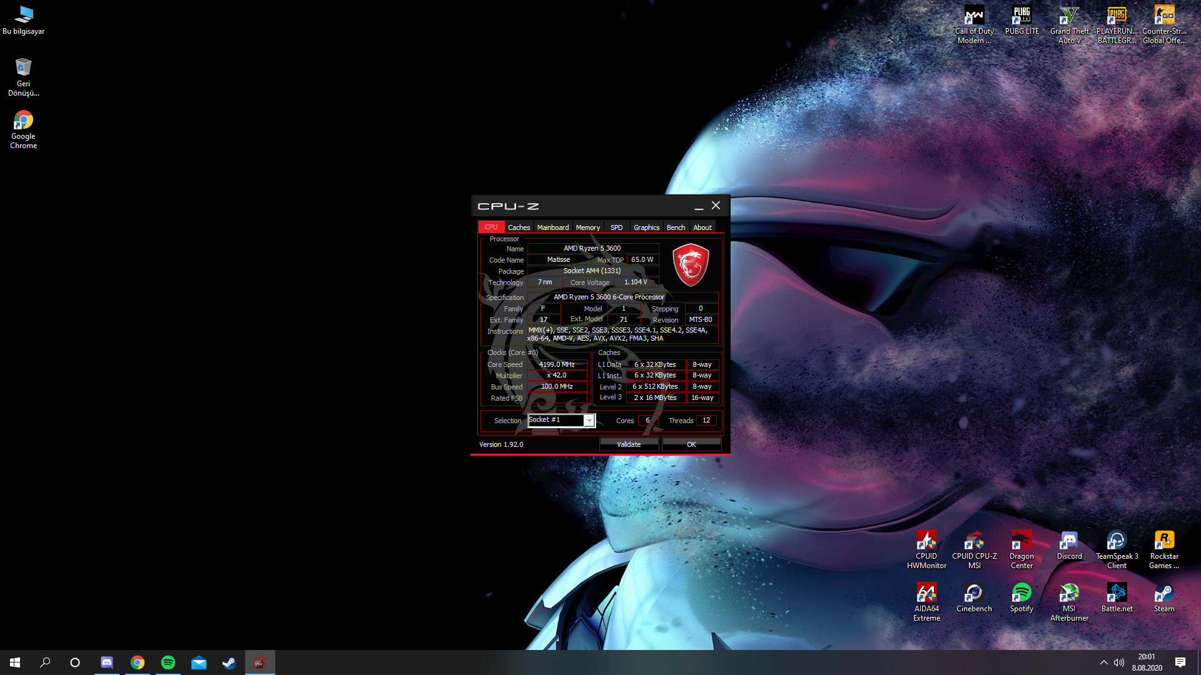
Task: Switch to the Caches tab
Action: [x=519, y=227]
